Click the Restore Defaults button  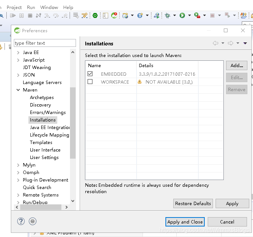click(193, 203)
